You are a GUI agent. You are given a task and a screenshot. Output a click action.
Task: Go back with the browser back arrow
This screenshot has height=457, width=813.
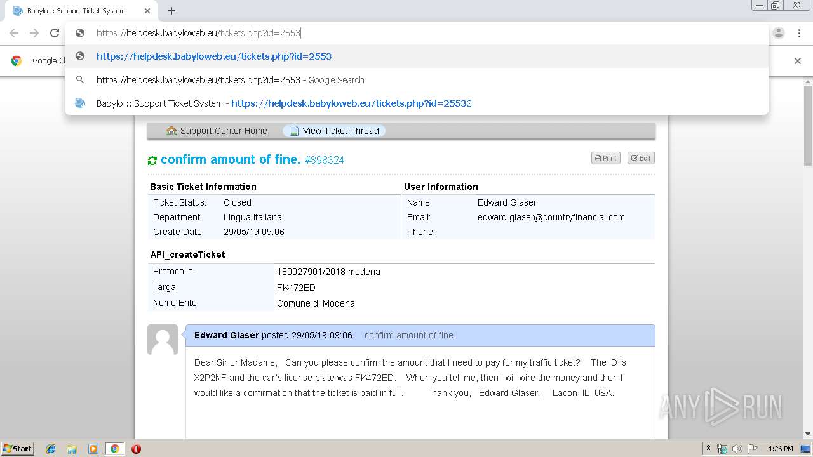[x=14, y=33]
